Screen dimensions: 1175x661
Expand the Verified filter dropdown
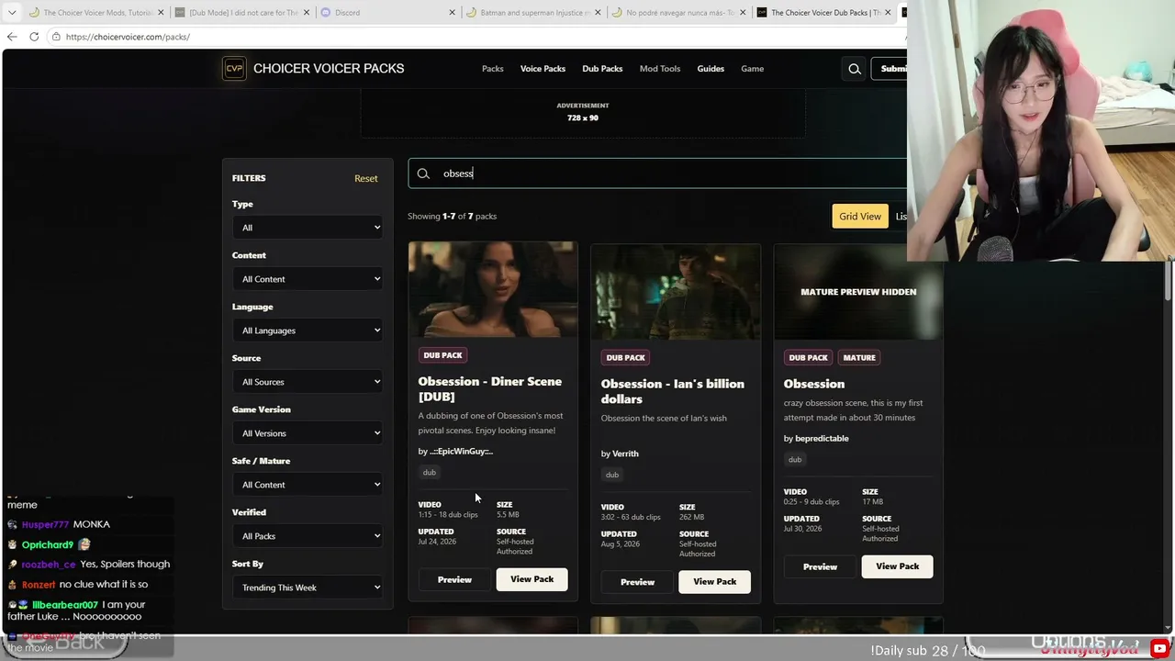(x=308, y=536)
